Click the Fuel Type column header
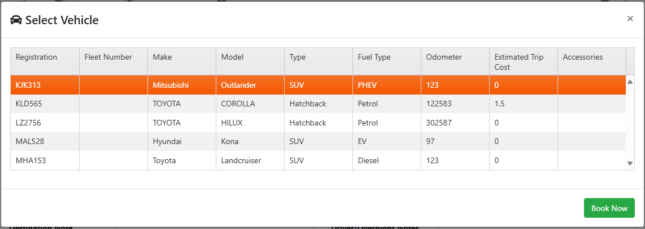The height and width of the screenshot is (229, 645). pyautogui.click(x=387, y=62)
